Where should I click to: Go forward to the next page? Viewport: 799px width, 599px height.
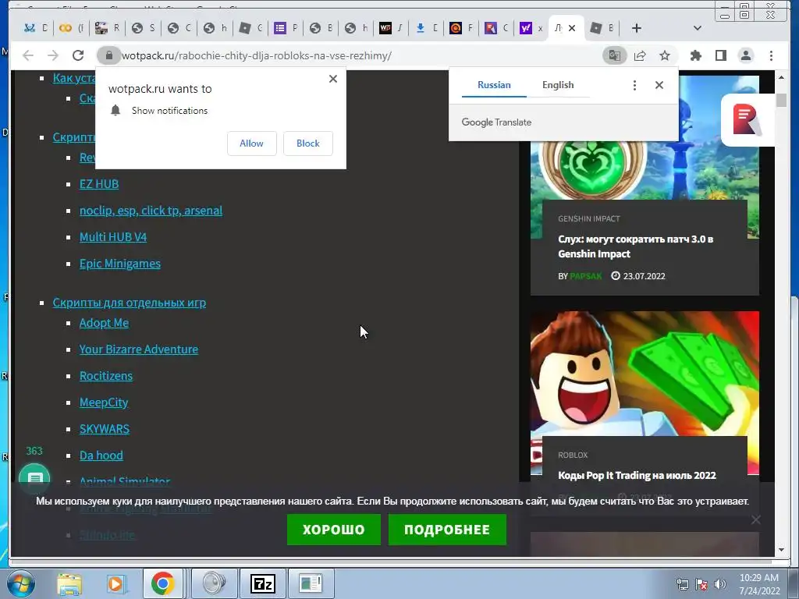53,55
